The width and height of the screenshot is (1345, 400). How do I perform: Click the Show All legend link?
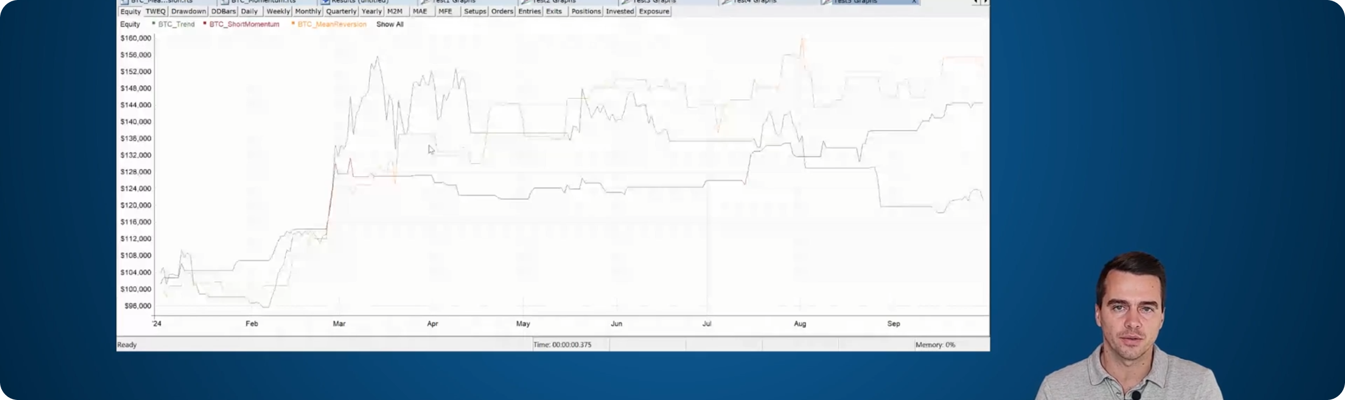click(x=390, y=25)
